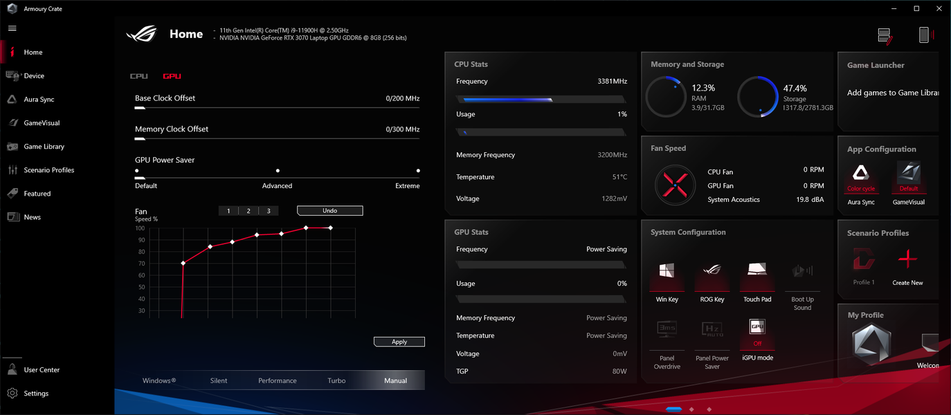Click the Panel Overdrive icon
Image resolution: width=951 pixels, height=415 pixels.
667,329
